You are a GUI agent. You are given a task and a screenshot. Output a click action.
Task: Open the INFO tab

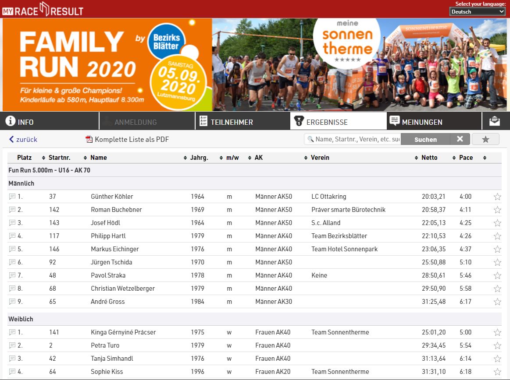pos(50,121)
